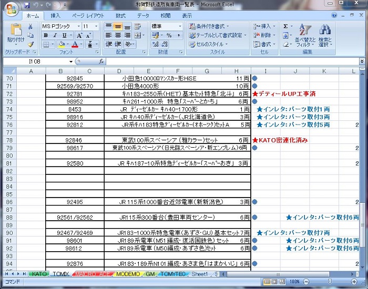The image size is (368, 289).
Task: Click the Office button logo
Action: click(x=11, y=9)
